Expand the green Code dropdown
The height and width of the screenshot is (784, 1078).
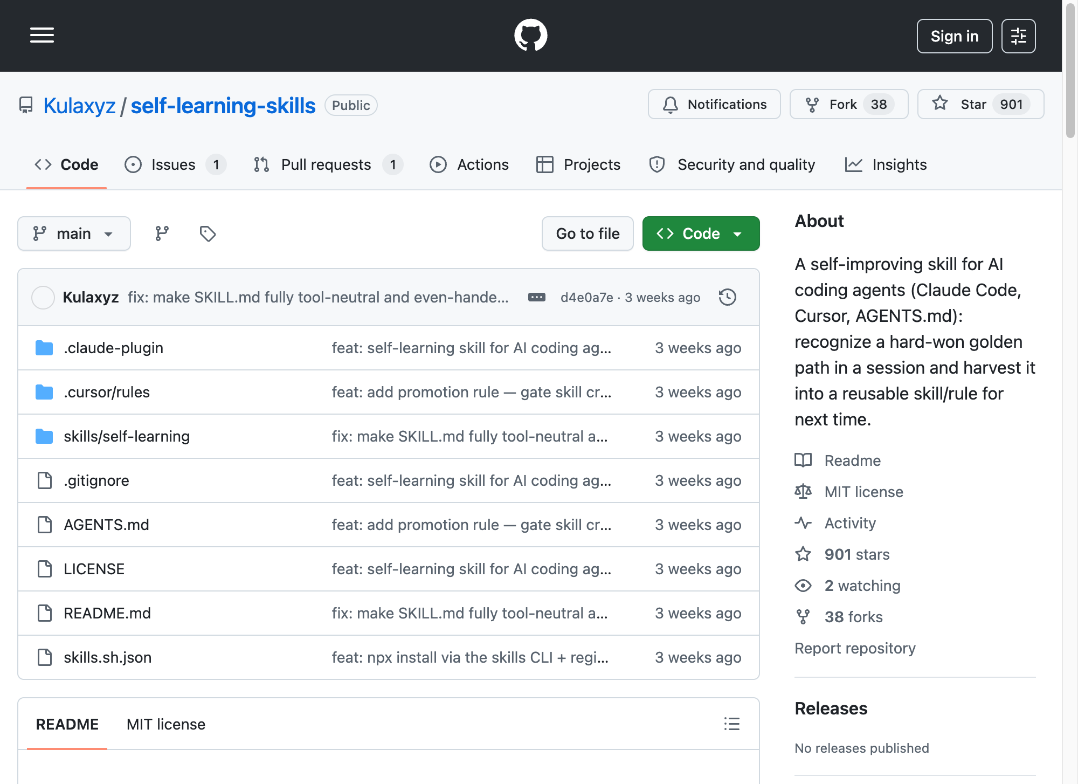tap(701, 233)
